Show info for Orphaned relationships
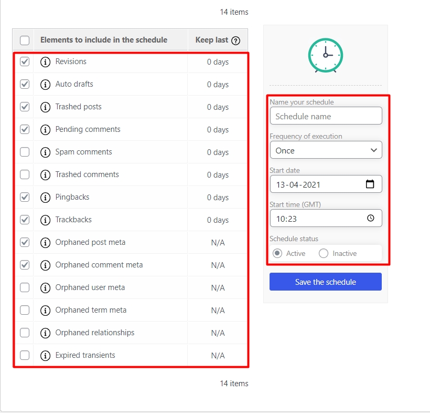 click(x=45, y=333)
